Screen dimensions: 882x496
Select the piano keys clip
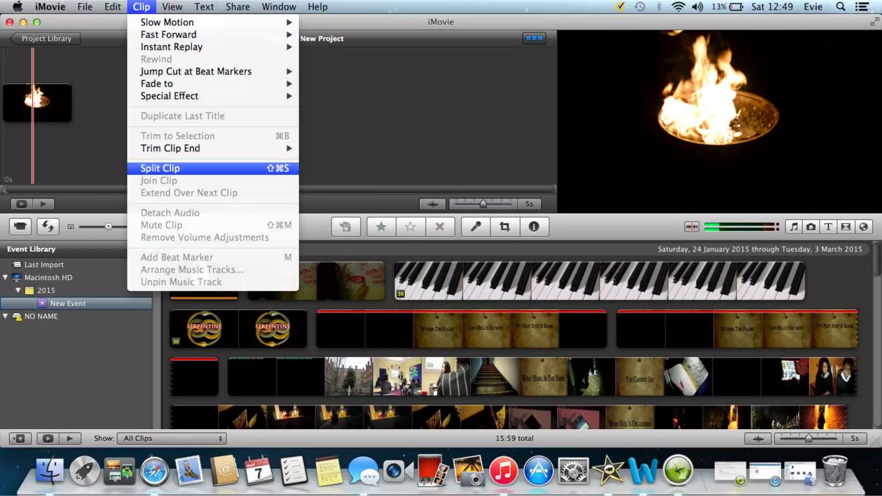(x=599, y=281)
